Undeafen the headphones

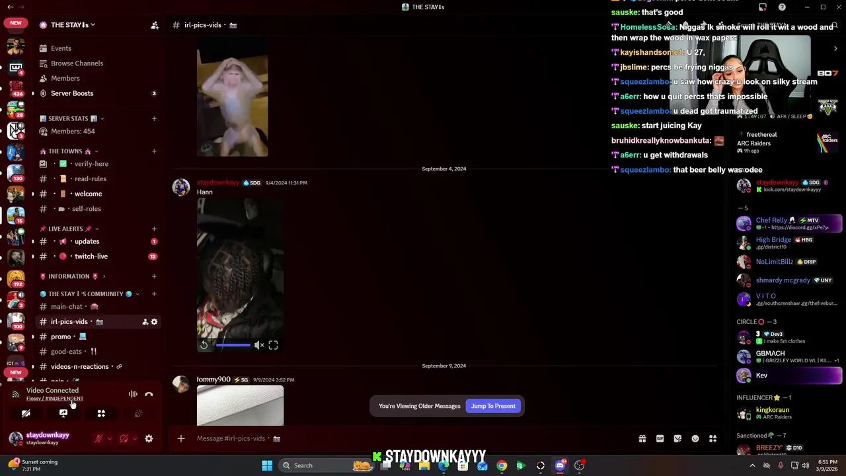tap(124, 439)
